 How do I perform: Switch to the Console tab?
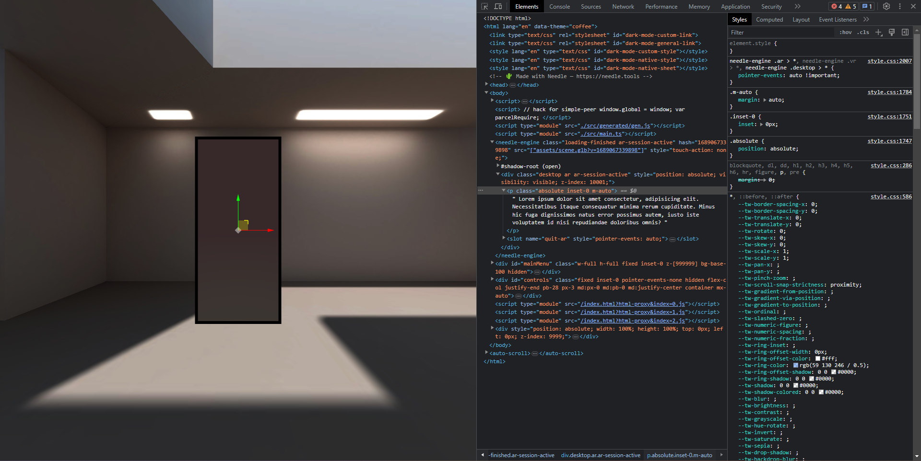click(559, 6)
